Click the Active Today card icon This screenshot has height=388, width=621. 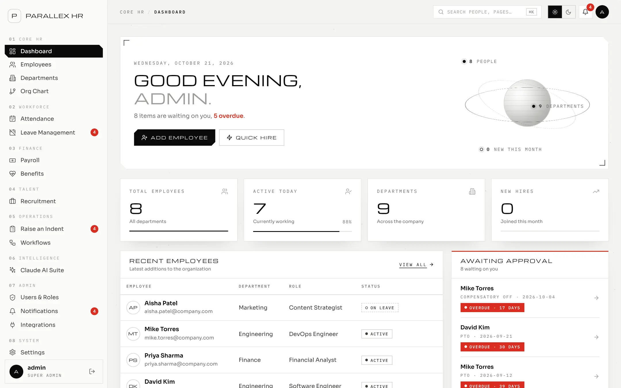coord(348,191)
